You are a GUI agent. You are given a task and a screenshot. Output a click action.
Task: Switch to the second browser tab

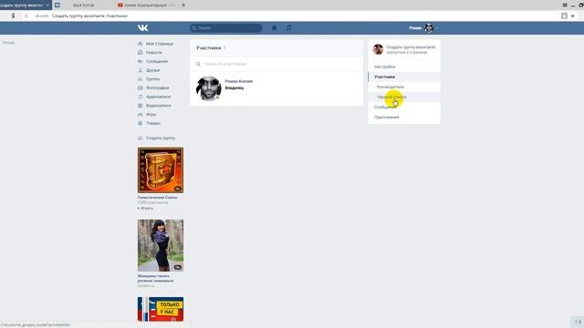click(83, 5)
